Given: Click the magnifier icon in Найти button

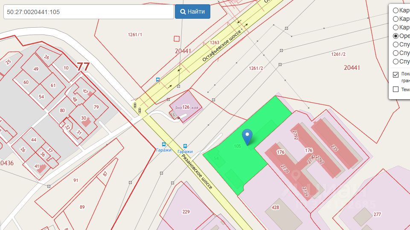Looking at the screenshot, I should (183, 12).
